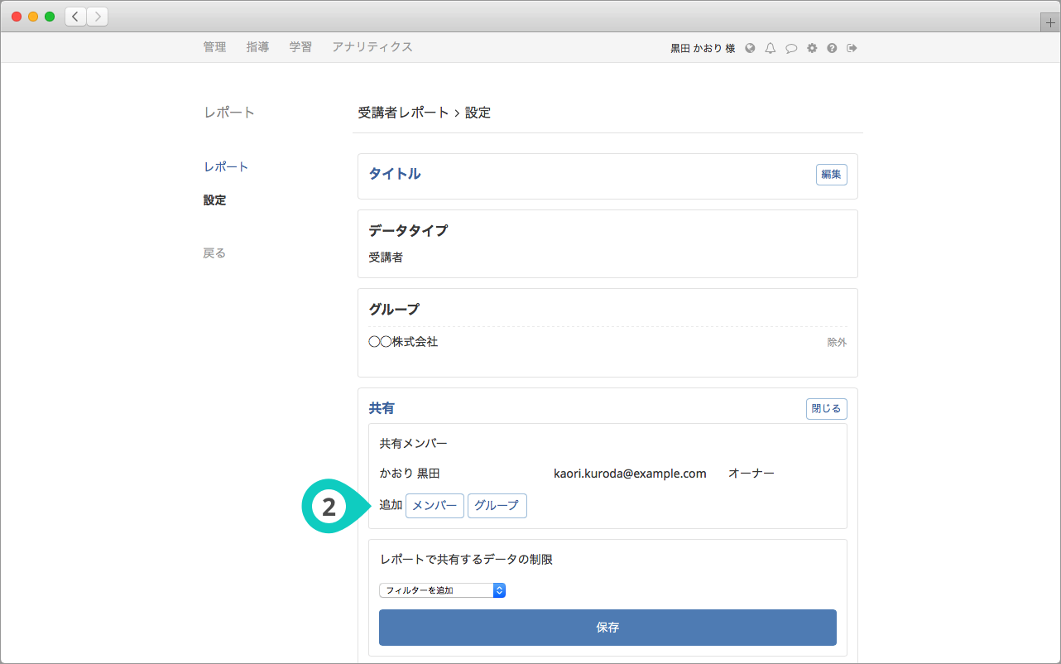Click the globe language icon
Screen dimensions: 1061x664
click(750, 48)
